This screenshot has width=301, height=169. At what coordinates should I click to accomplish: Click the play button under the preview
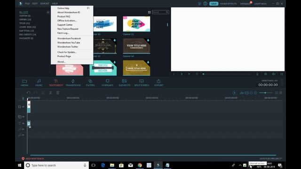point(189,74)
